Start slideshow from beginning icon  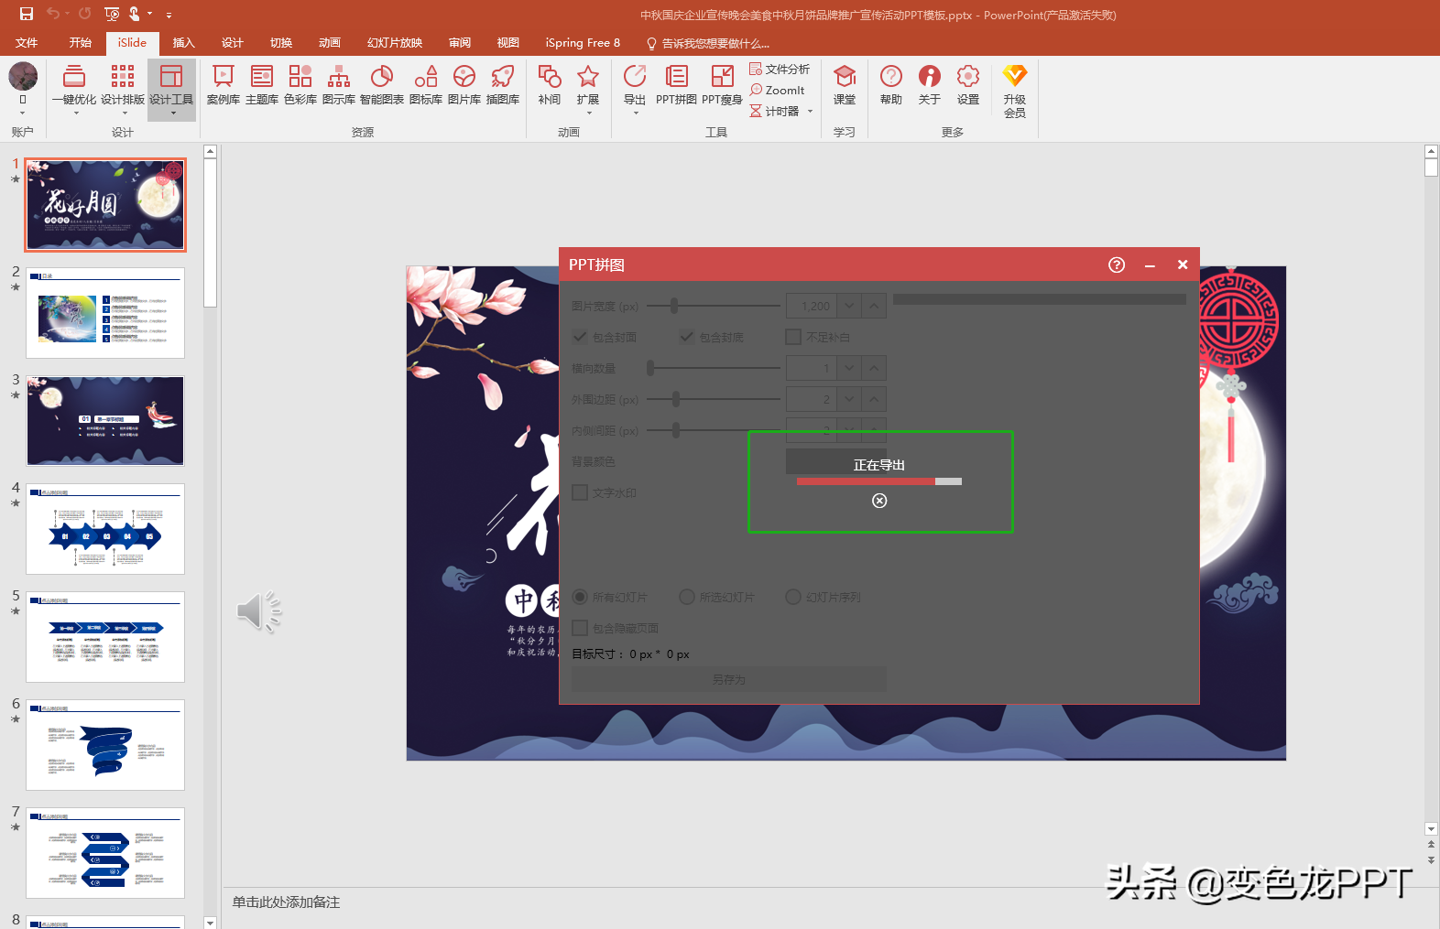tap(112, 14)
